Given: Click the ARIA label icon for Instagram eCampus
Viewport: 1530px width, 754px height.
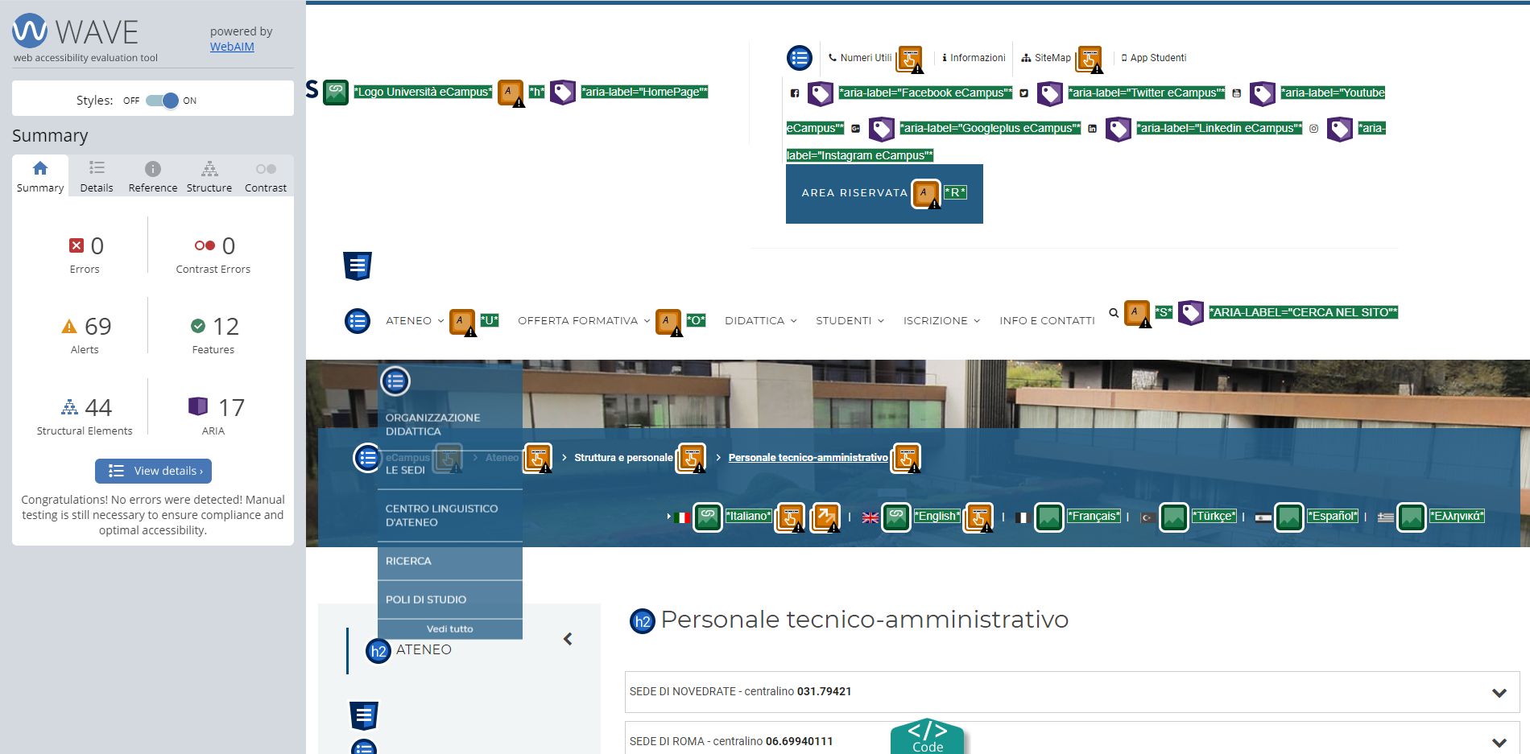Looking at the screenshot, I should (1340, 129).
